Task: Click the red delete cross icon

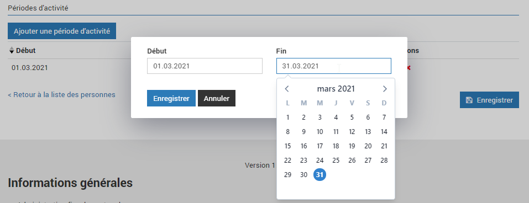Action: (x=408, y=68)
